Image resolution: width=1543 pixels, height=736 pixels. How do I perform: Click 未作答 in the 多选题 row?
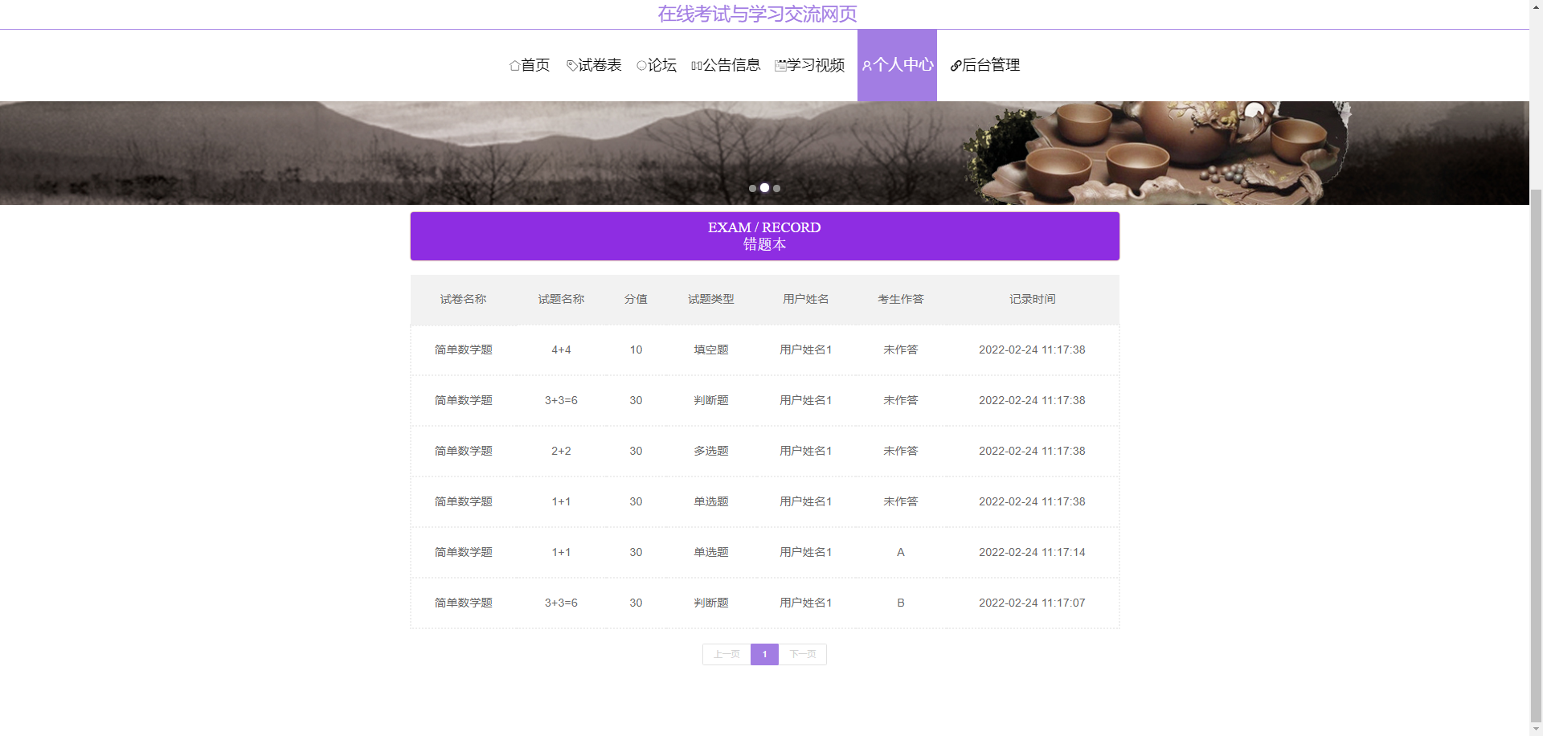point(900,451)
